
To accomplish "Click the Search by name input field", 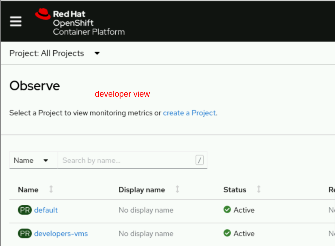I will tap(122, 160).
